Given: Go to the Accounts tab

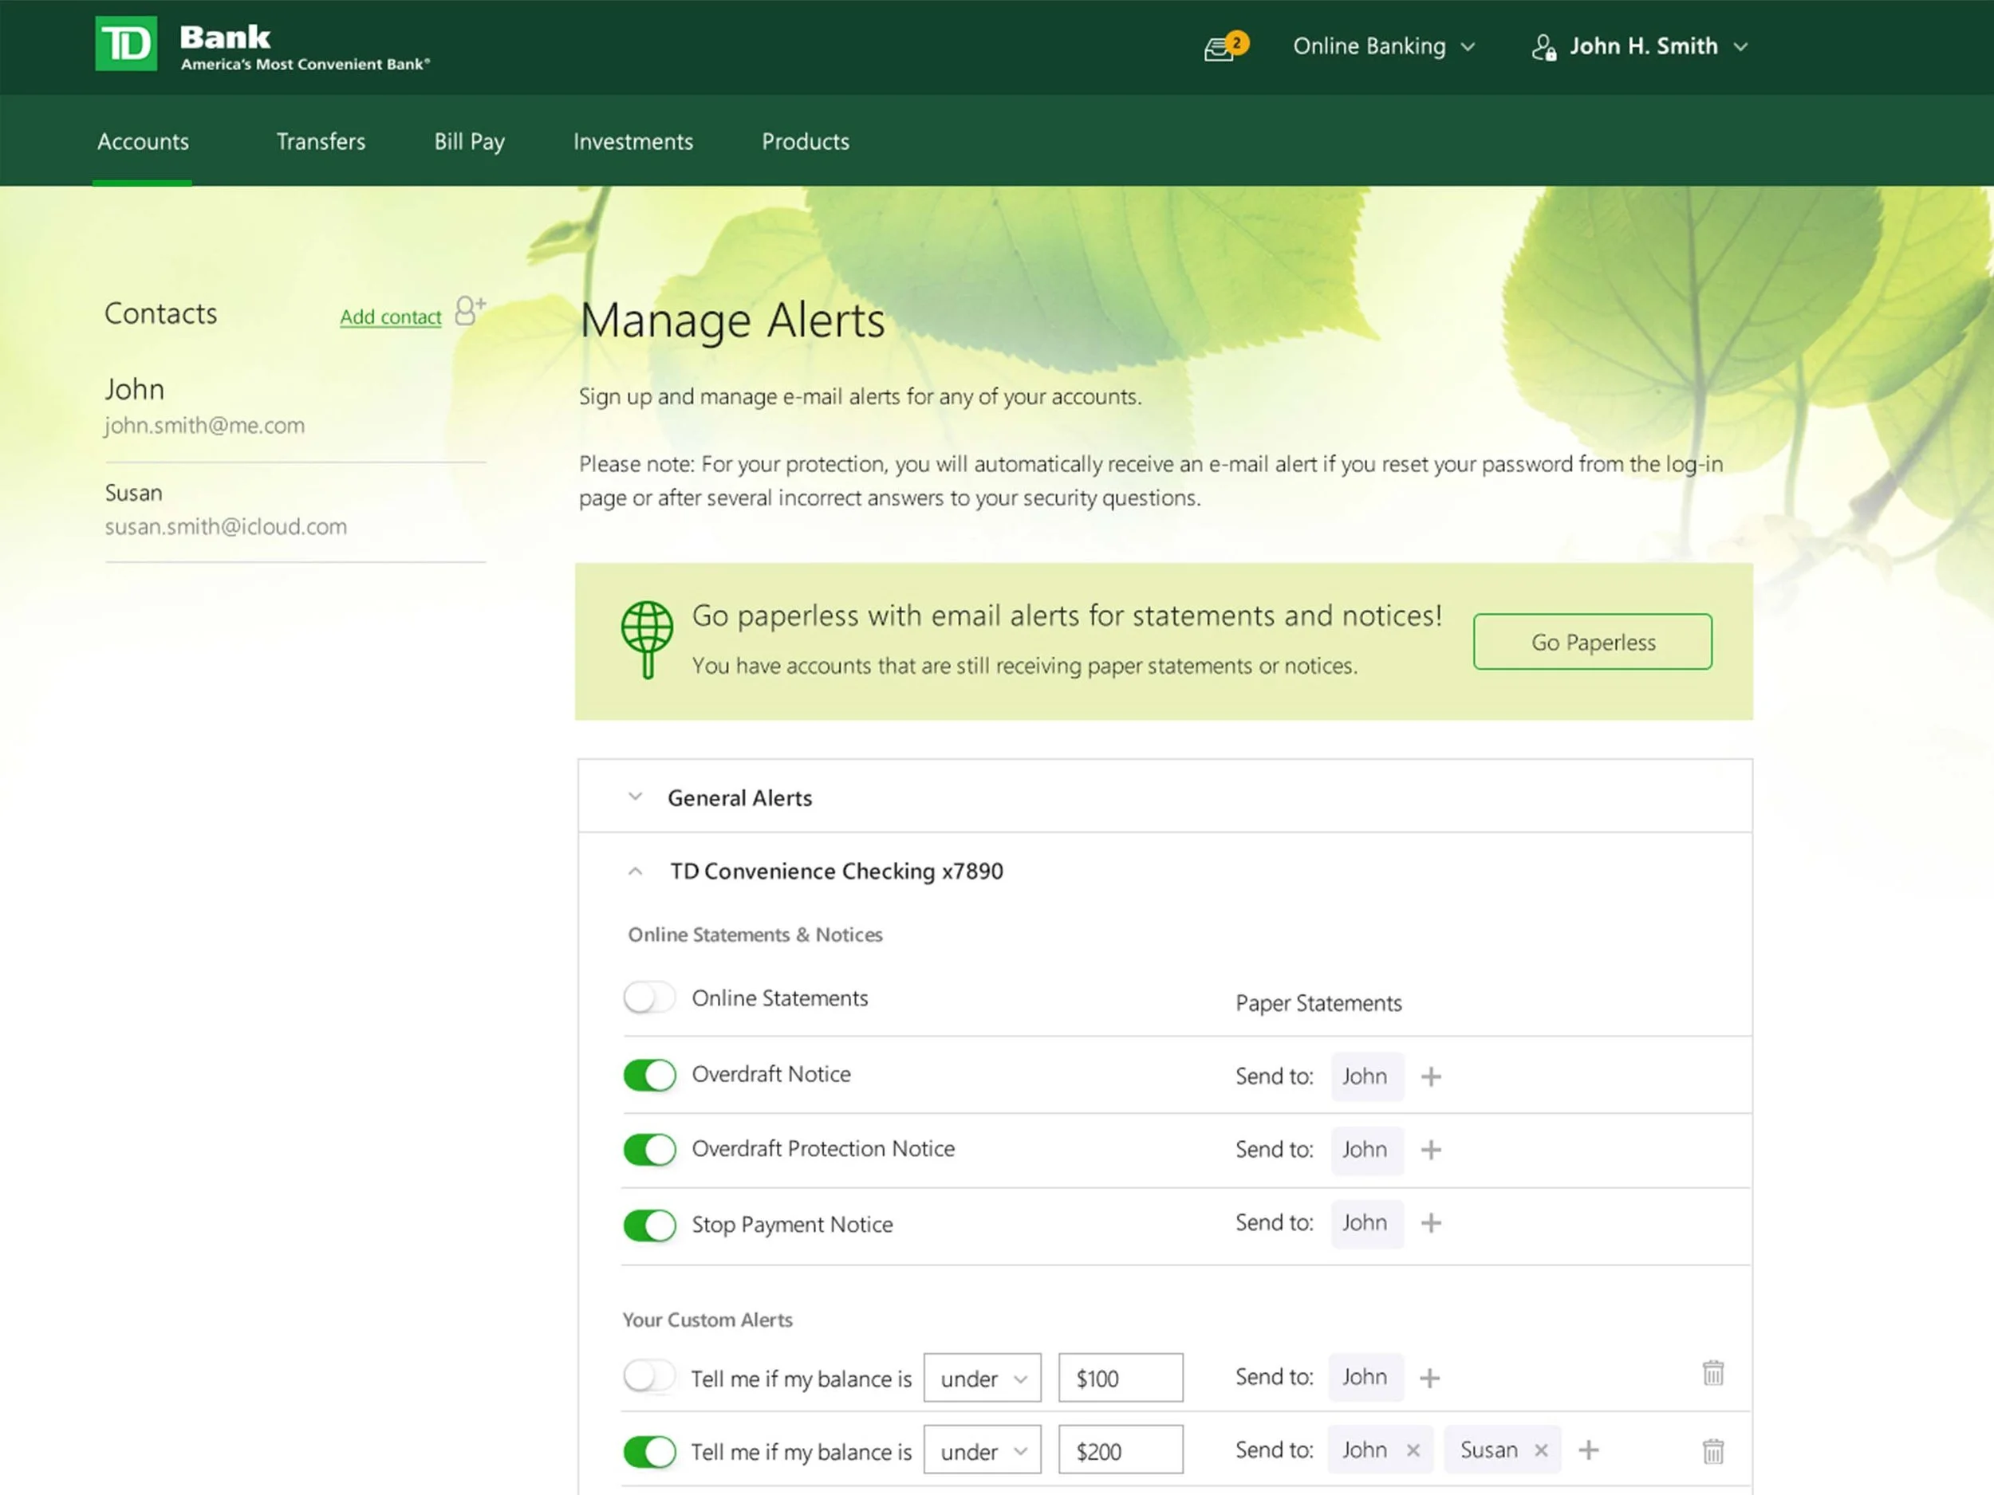Looking at the screenshot, I should click(143, 141).
